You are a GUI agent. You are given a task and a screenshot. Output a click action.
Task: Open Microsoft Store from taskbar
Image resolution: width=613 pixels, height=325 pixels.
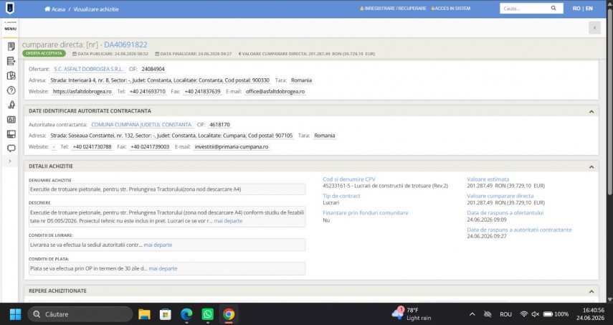[166, 314]
